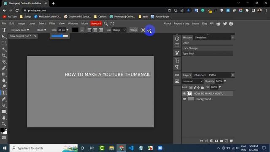Viewport: 270px width, 152px height.
Task: Open the Brush panel icon
Action: tap(177, 53)
